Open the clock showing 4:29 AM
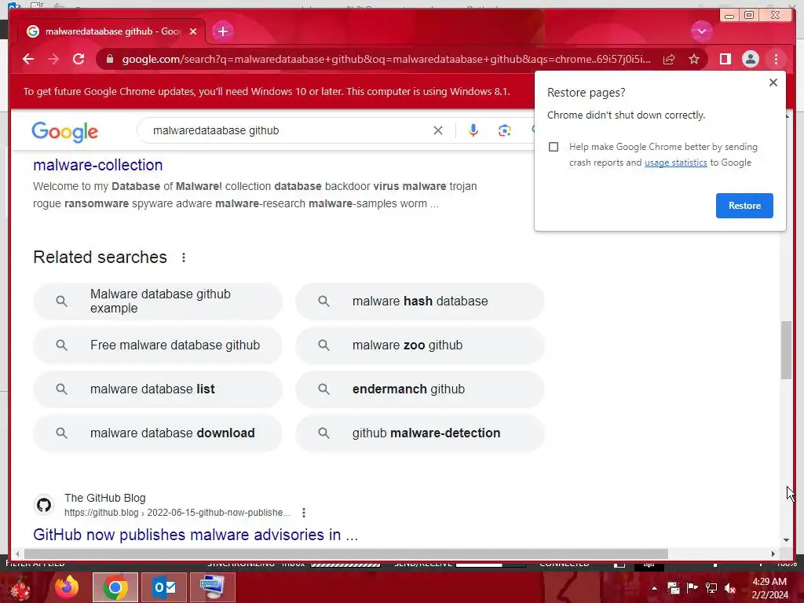The width and height of the screenshot is (804, 603). click(x=769, y=588)
